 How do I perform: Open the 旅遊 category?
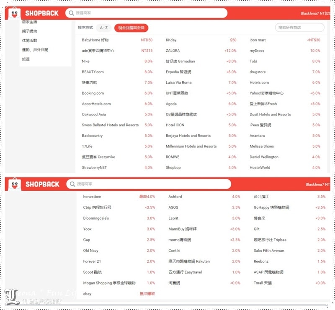point(26,59)
